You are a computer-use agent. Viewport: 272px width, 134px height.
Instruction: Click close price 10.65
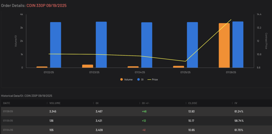coord(192,130)
